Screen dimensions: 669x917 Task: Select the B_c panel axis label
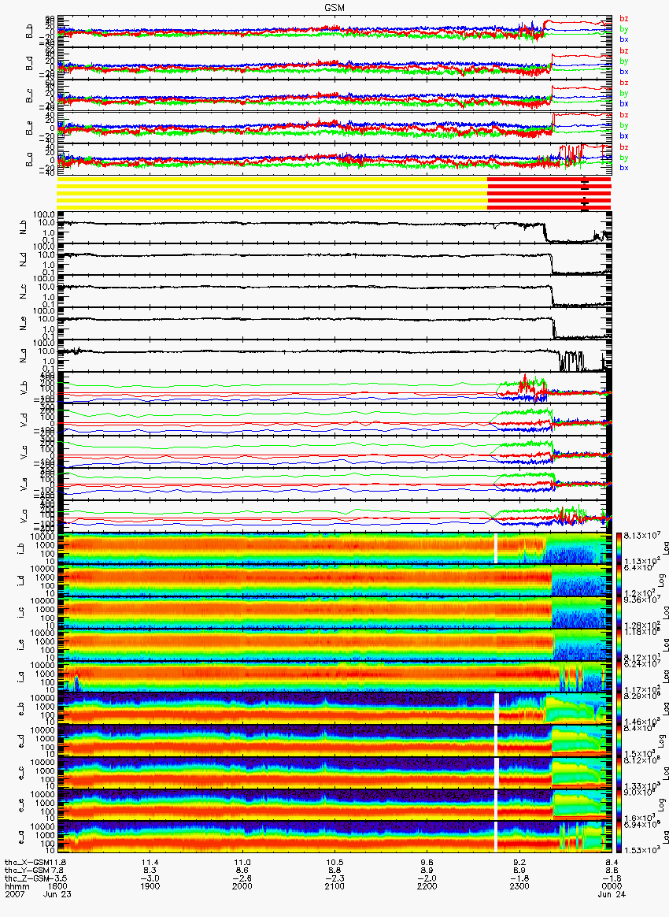pos(29,96)
